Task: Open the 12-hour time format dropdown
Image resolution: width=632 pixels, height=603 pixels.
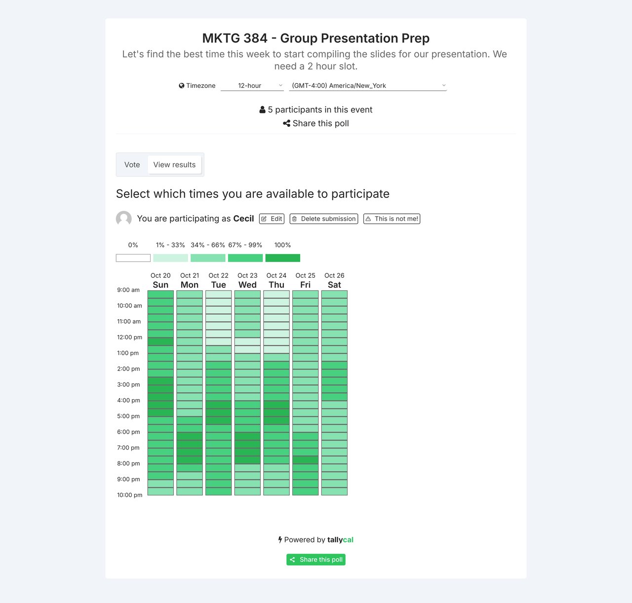Action: pyautogui.click(x=252, y=86)
